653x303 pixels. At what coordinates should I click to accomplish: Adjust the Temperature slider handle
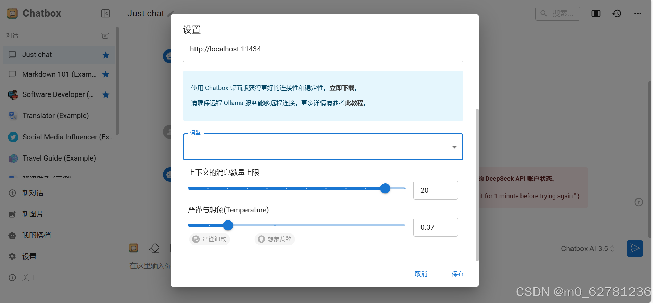point(228,225)
